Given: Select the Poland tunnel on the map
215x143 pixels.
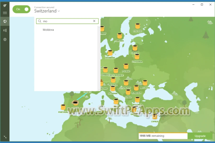Looking at the screenshot, I should [126, 66].
